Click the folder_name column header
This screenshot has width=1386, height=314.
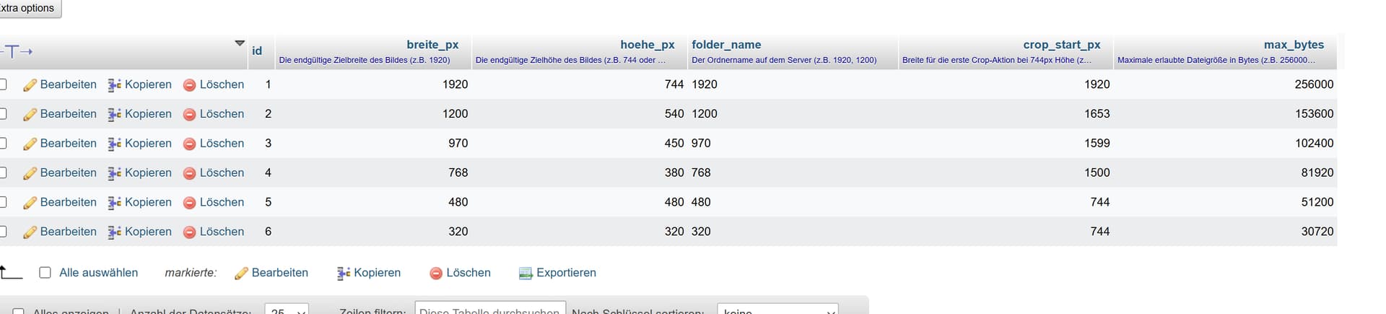pos(725,45)
